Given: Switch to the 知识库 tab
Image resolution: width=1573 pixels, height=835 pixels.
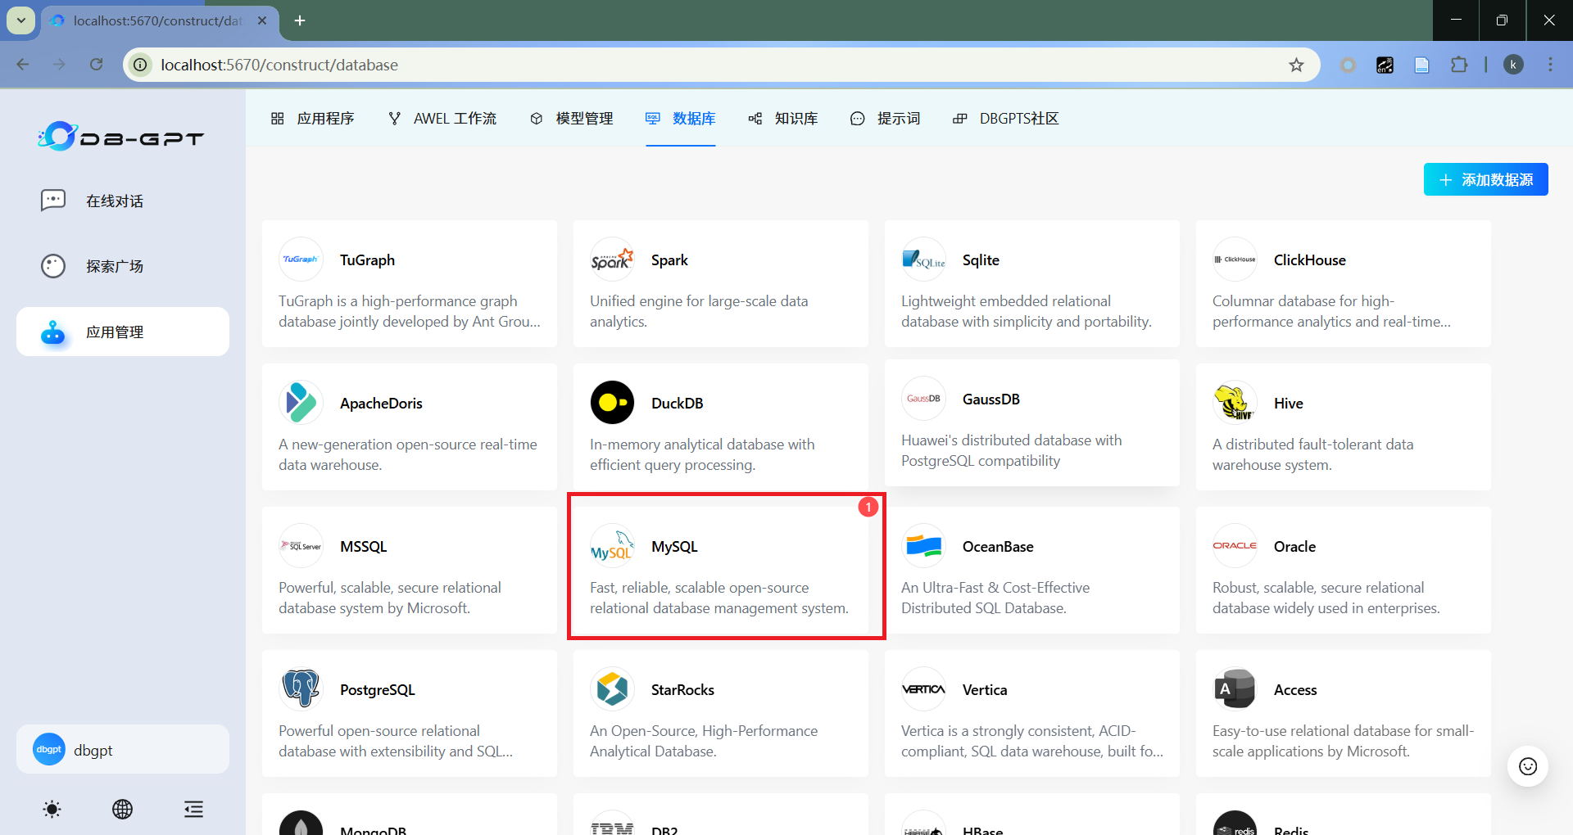Looking at the screenshot, I should pyautogui.click(x=783, y=119).
